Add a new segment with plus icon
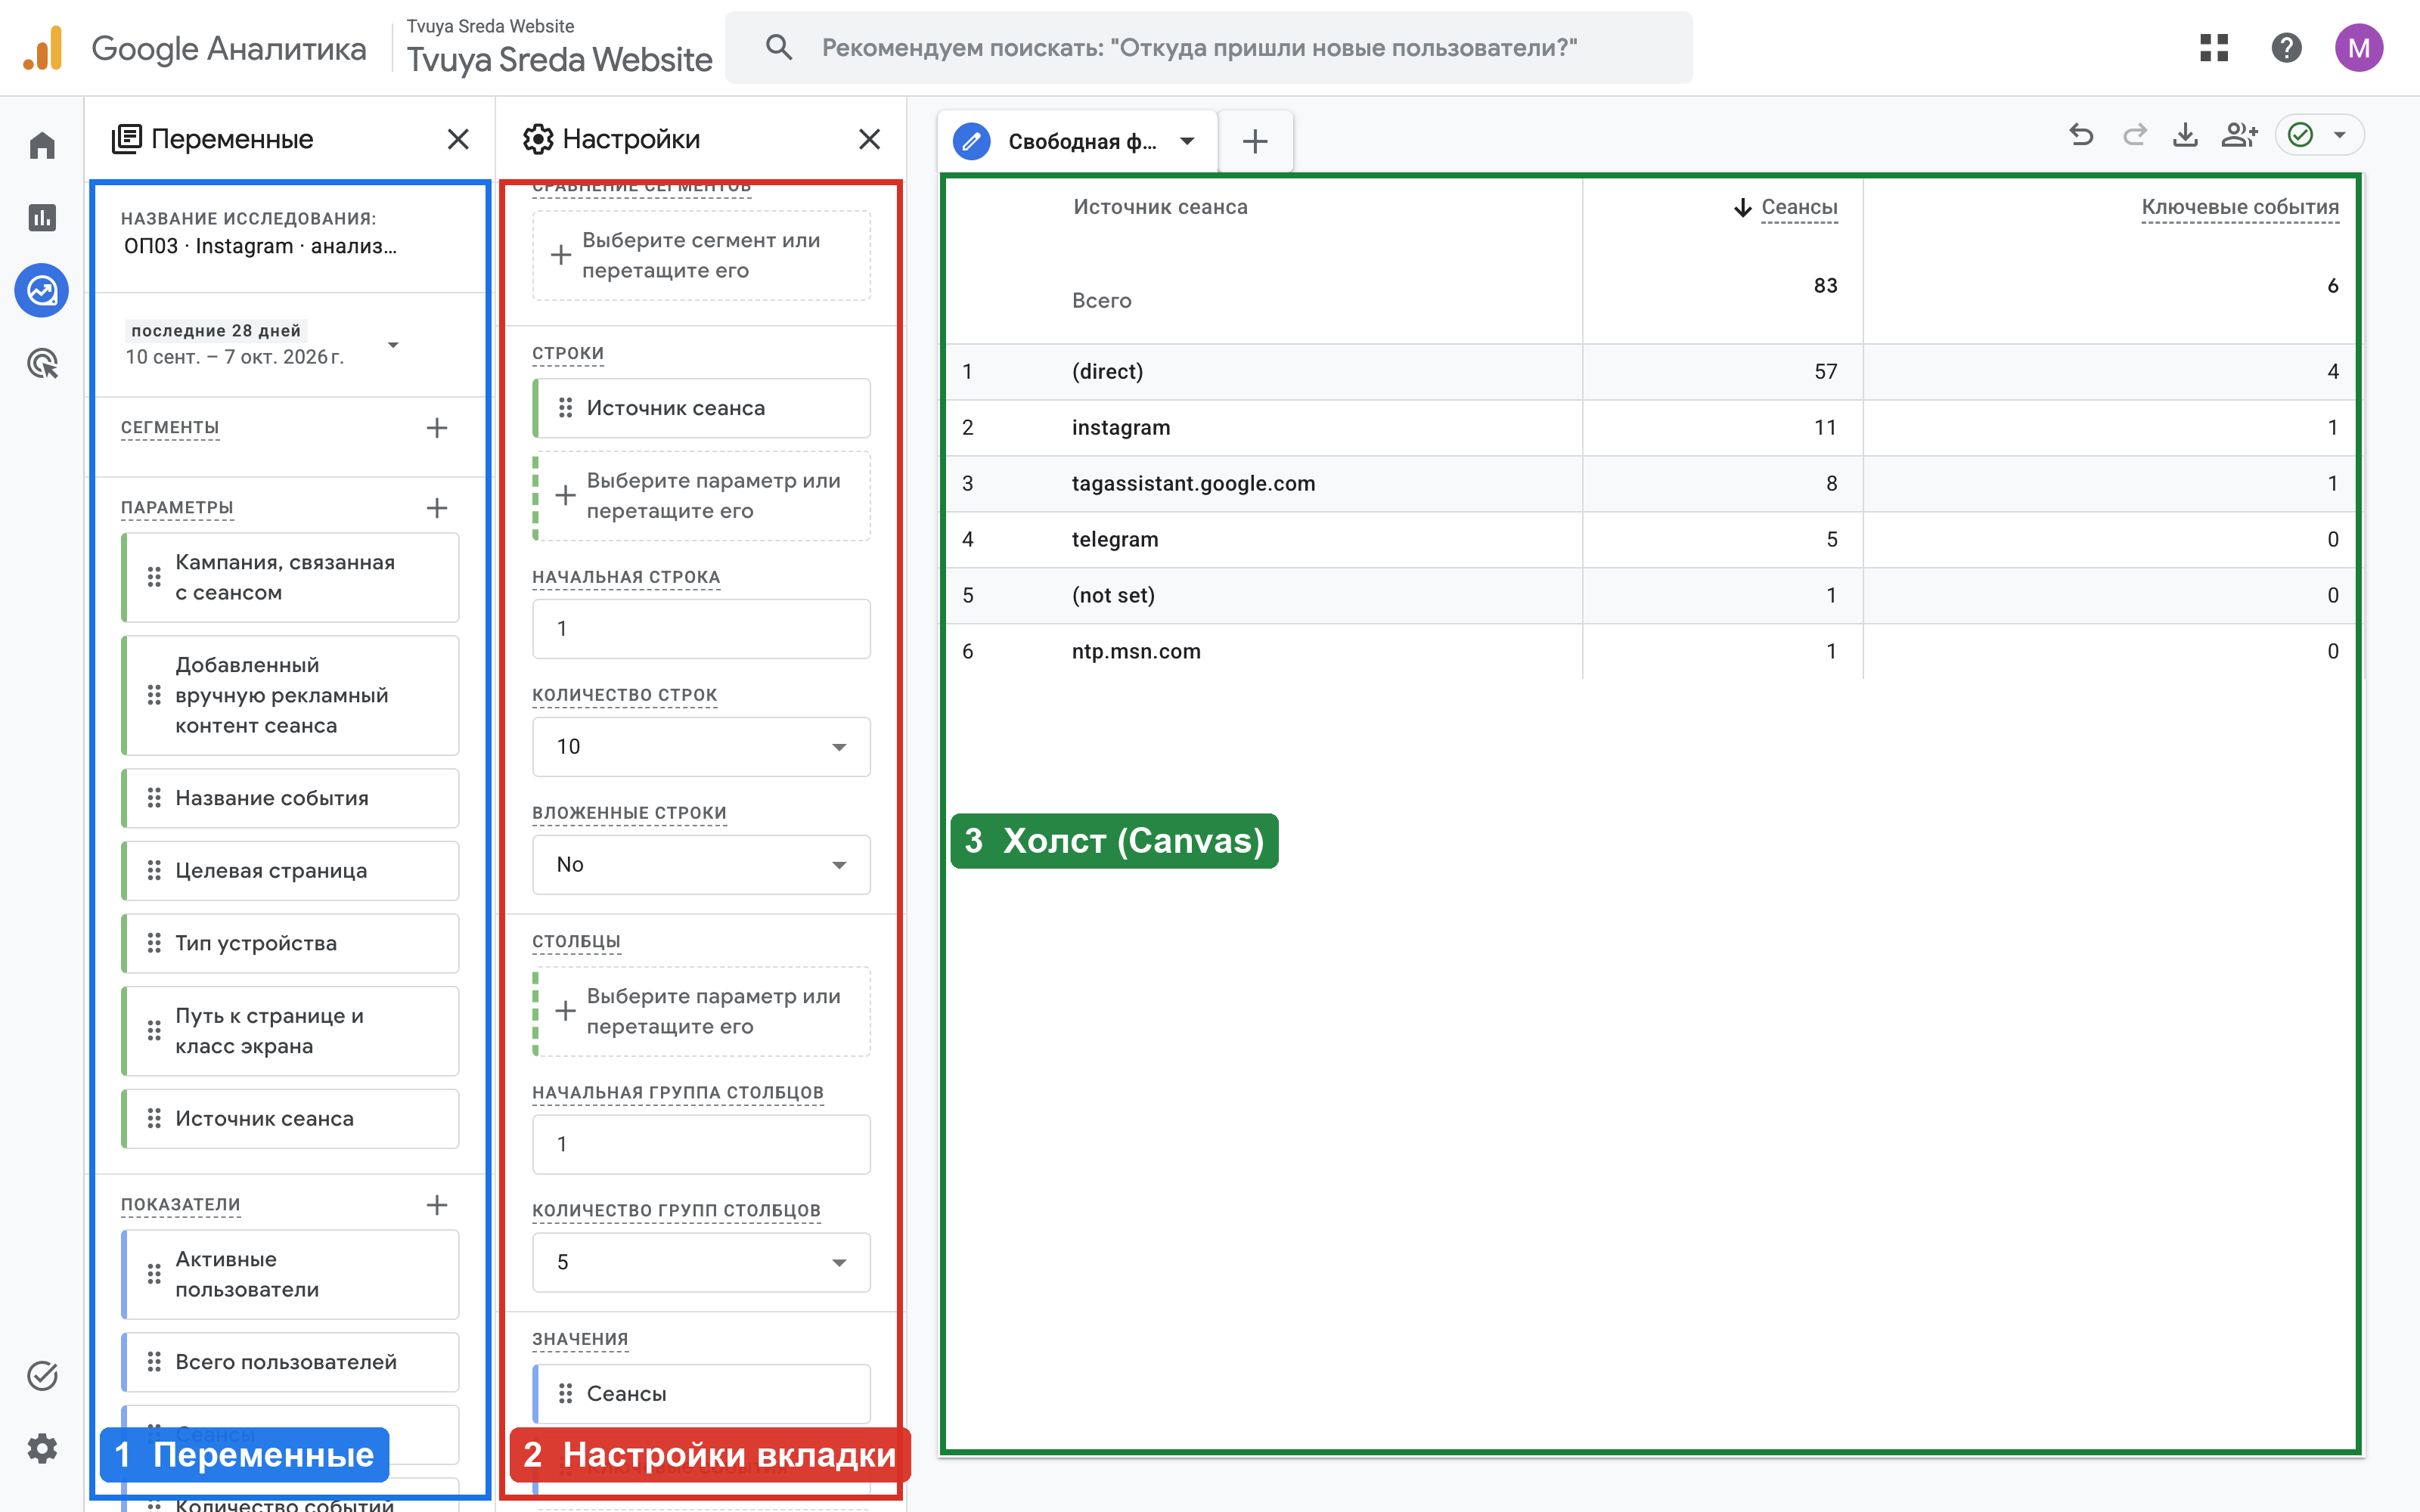 point(437,428)
